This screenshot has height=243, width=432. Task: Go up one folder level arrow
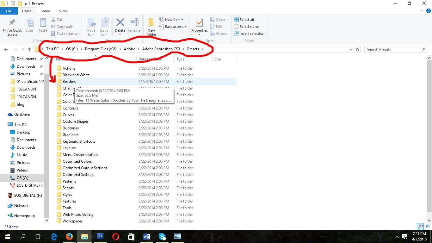[x=29, y=49]
